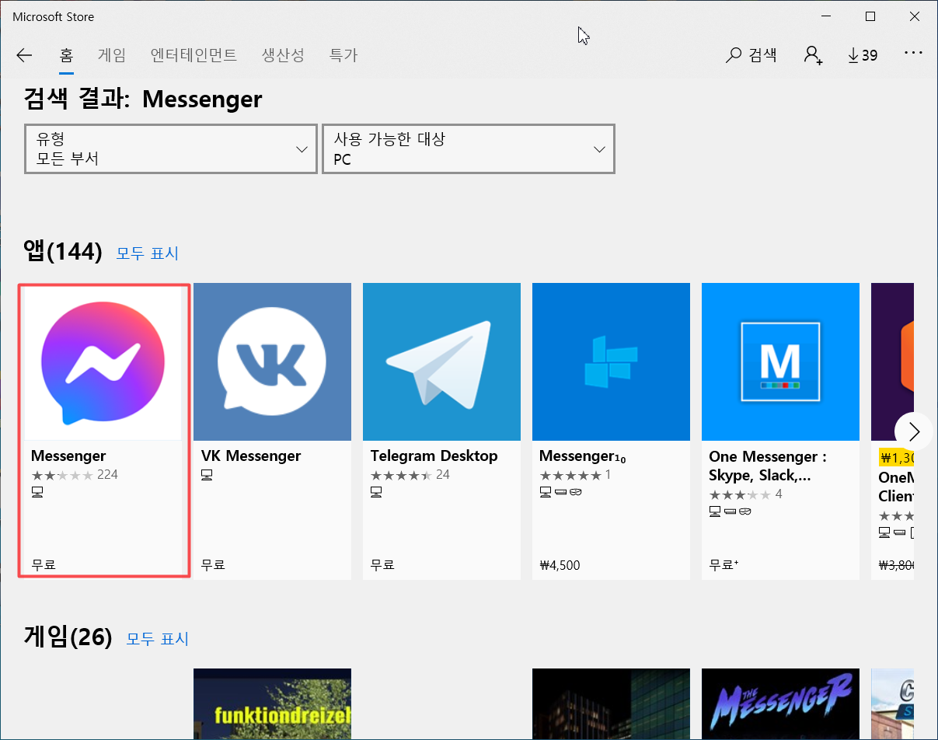Open the VK Messenger app tile image
The height and width of the screenshot is (740, 938).
click(272, 361)
